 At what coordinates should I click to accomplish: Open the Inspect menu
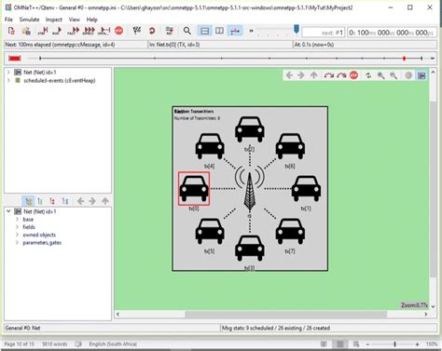coord(54,20)
